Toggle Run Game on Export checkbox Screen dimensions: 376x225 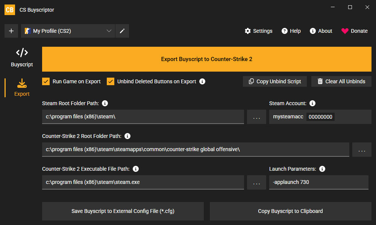tap(46, 81)
